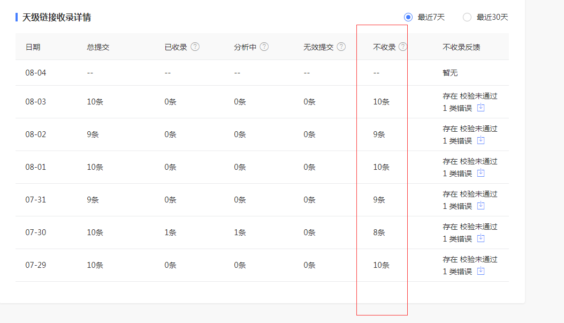Screen dimensions: 564x323
Task: Download error feedback for 08-01
Action: pos(481,173)
